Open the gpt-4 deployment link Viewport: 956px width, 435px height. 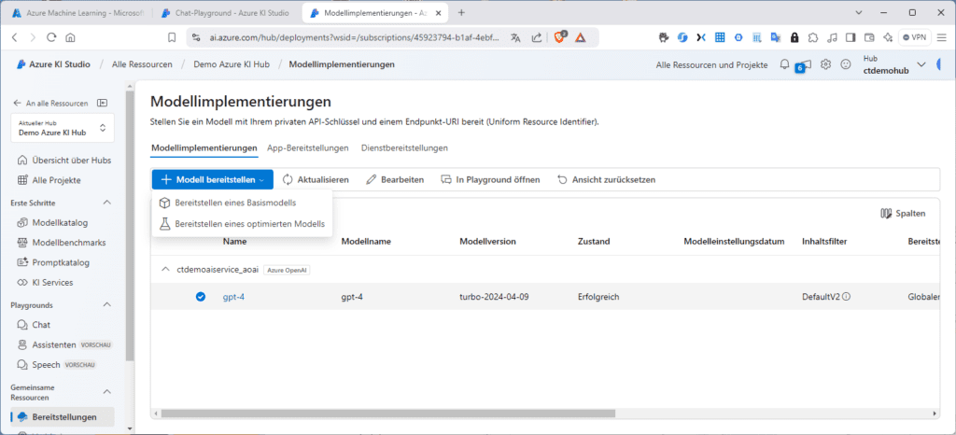click(233, 297)
